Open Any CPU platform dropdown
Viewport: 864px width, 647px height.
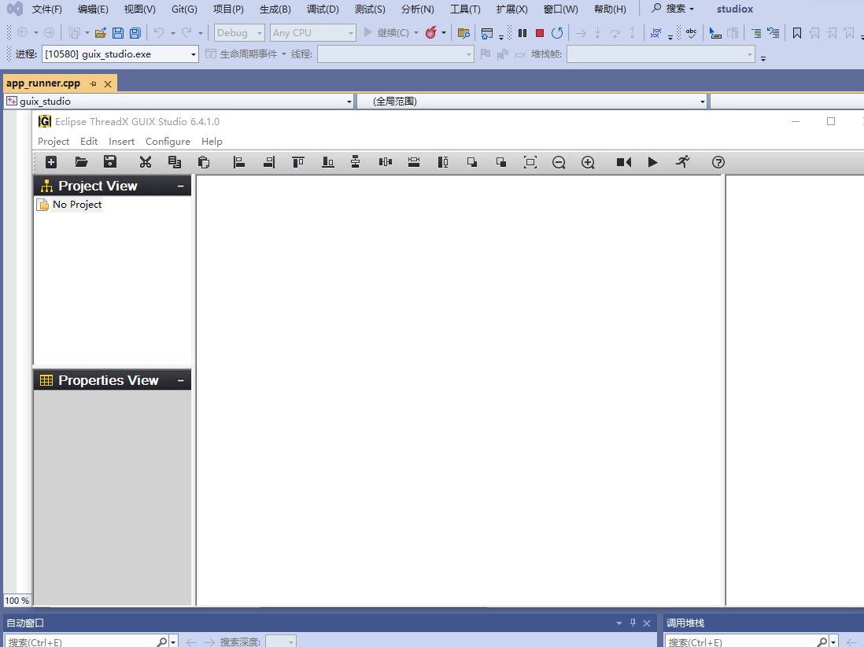click(313, 33)
